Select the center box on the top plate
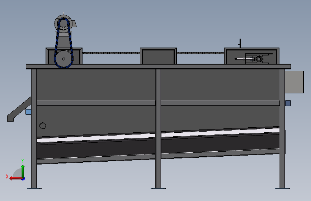 click(x=158, y=56)
